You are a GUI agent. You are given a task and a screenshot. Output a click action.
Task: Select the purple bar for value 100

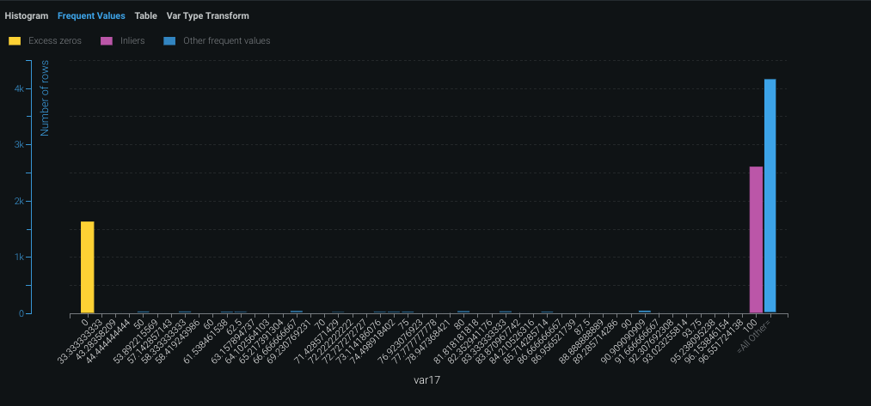coord(756,239)
